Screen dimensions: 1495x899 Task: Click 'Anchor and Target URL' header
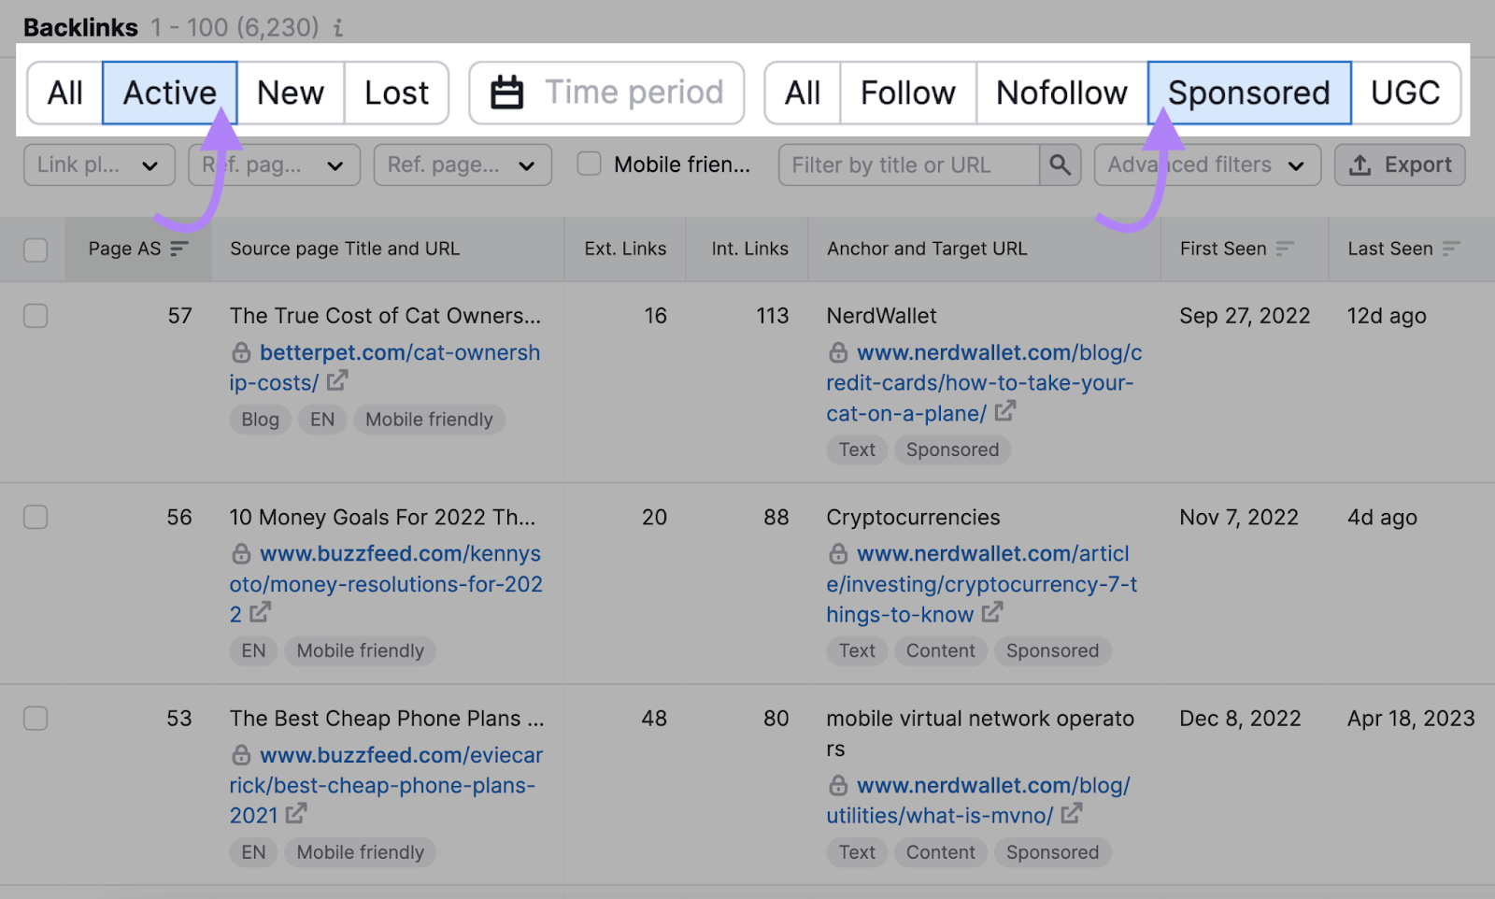click(x=927, y=249)
